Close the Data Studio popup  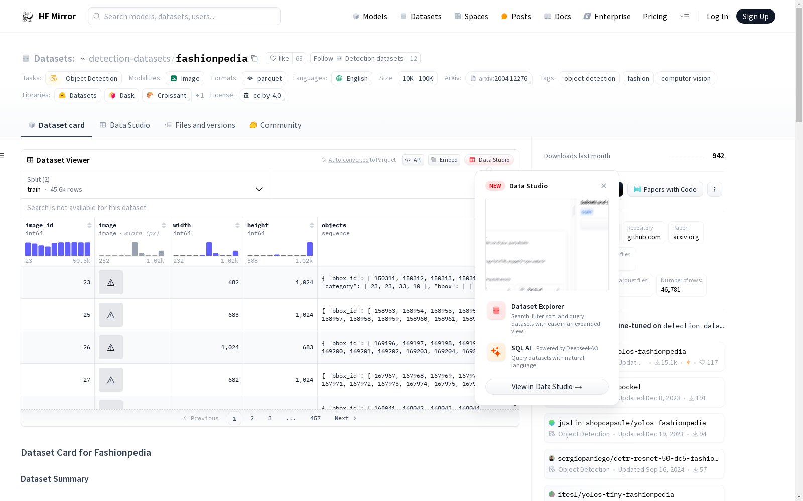[604, 186]
